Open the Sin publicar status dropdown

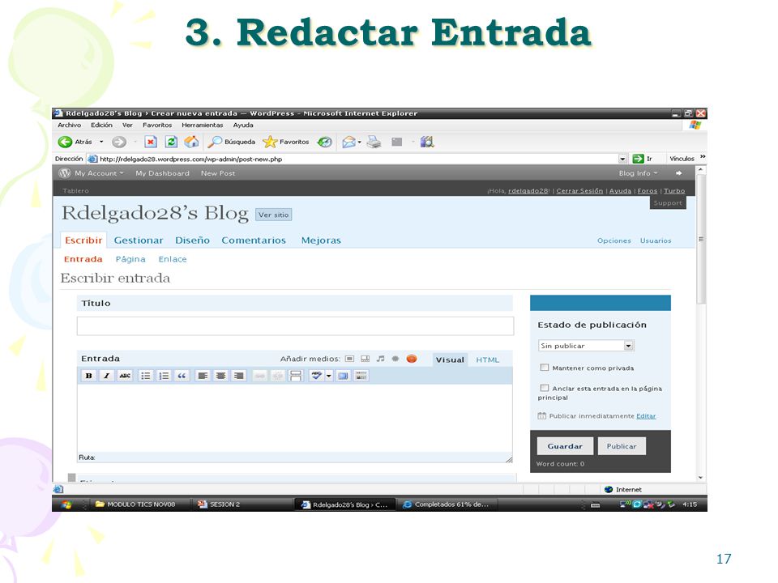click(x=586, y=346)
